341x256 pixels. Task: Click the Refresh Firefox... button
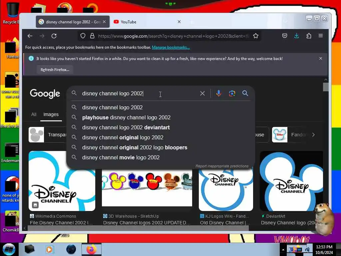55,70
